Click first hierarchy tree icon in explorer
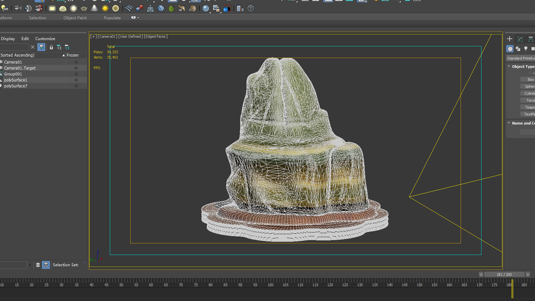Screen dimensions: 535x301 pos(59,47)
